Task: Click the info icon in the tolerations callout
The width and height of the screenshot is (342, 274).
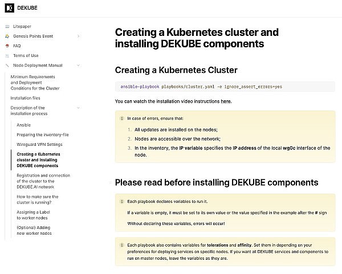Action: pos(121,244)
